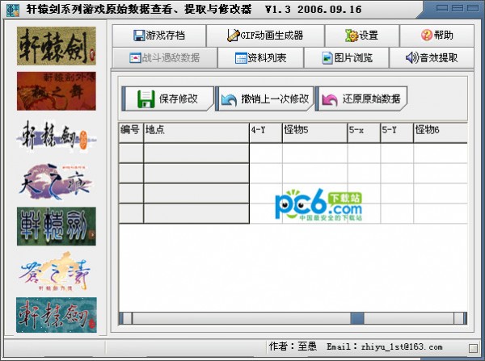Select the teal 轩辕剑 logo at bottom

click(x=57, y=315)
